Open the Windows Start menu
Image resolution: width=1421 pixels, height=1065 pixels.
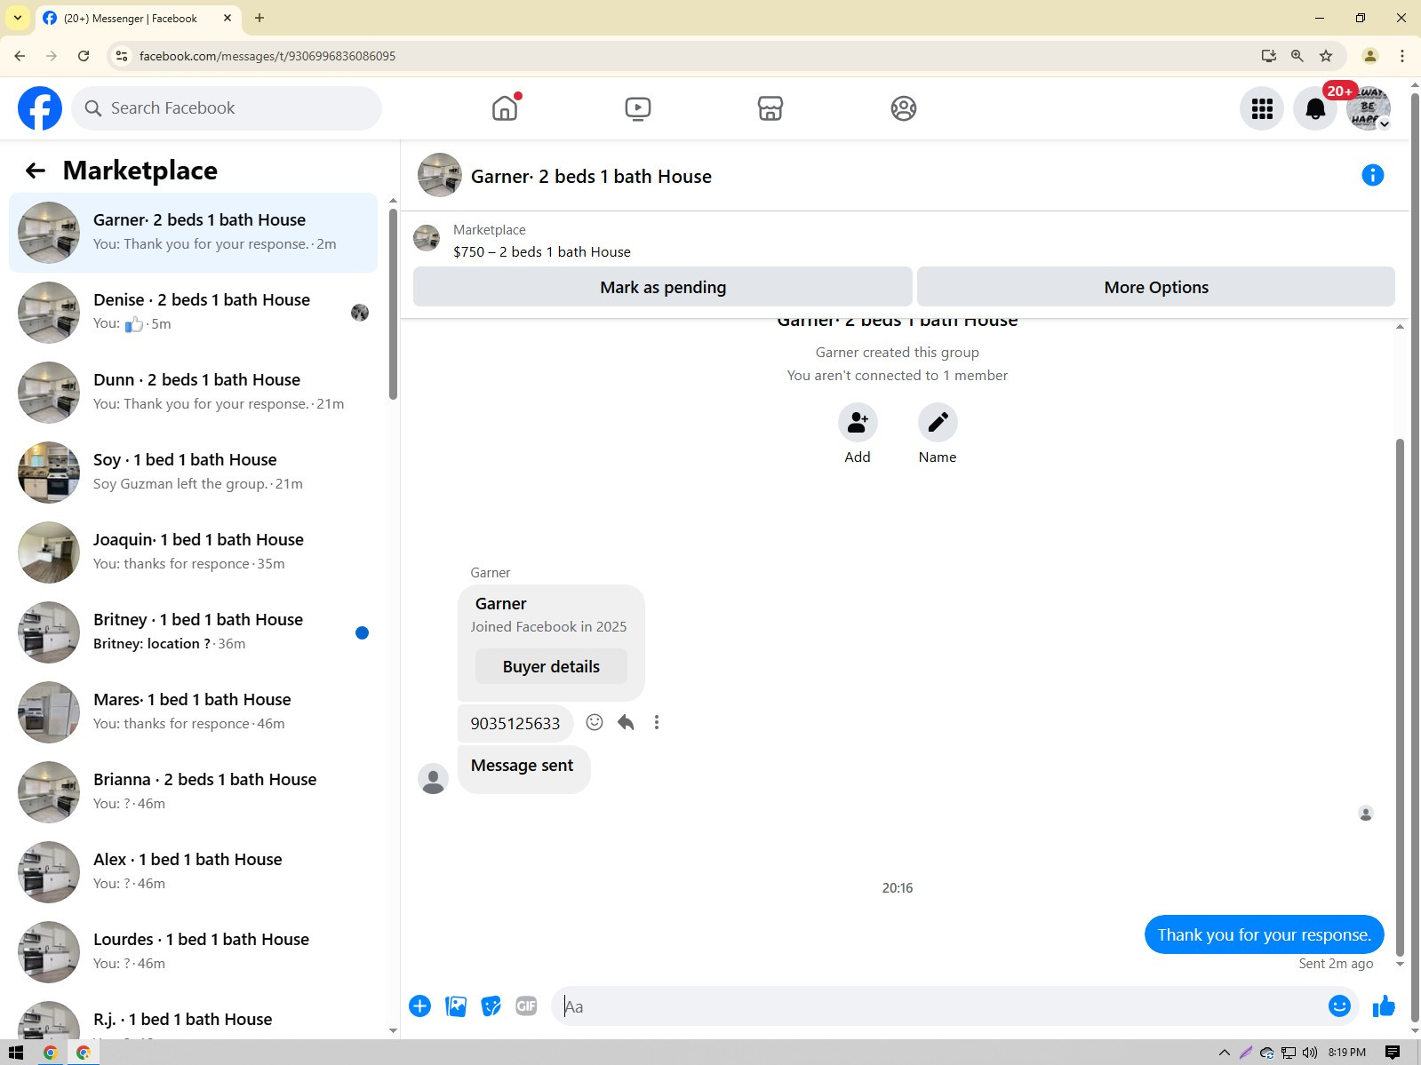tap(16, 1053)
